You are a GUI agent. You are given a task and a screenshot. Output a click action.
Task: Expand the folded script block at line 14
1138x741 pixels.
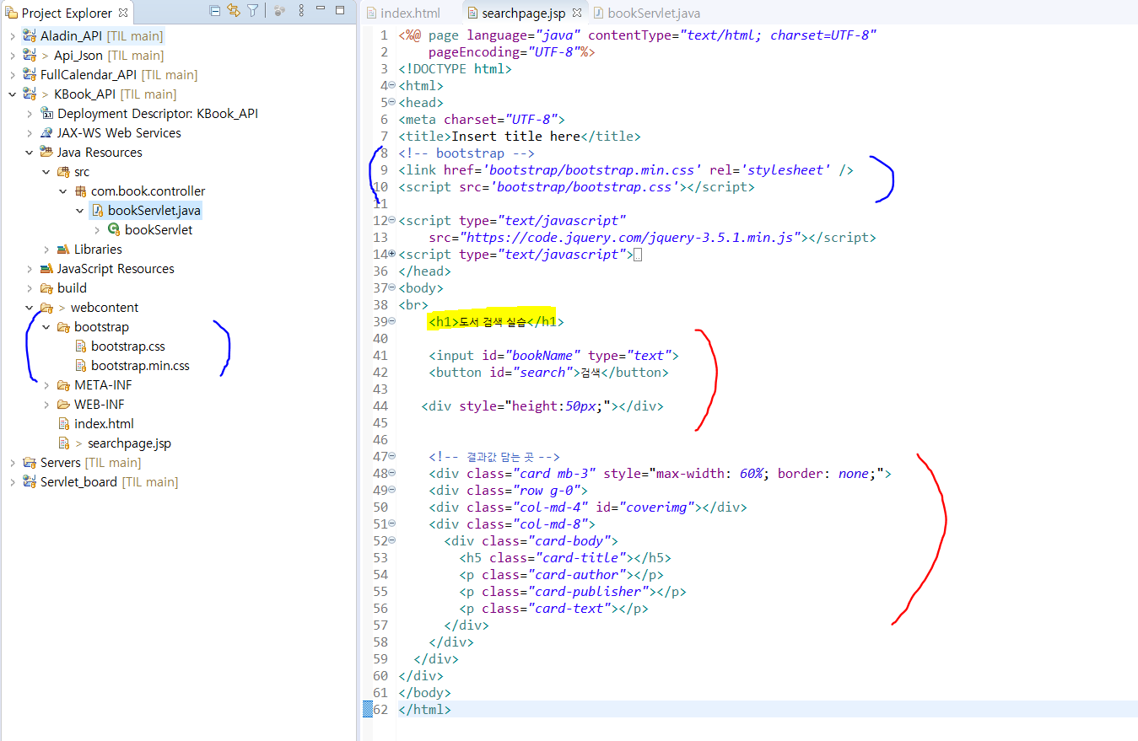(x=392, y=254)
